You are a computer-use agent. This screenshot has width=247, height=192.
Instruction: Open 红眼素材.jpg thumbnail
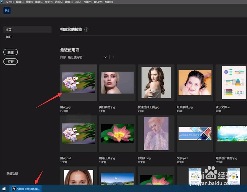pyautogui.click(x=195, y=82)
